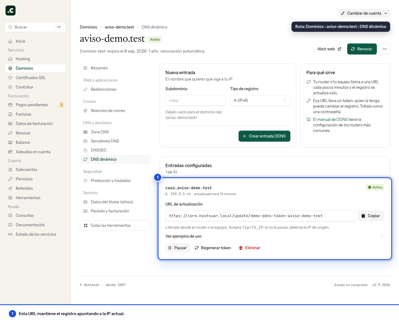Click the Hosting server icon

[10, 59]
